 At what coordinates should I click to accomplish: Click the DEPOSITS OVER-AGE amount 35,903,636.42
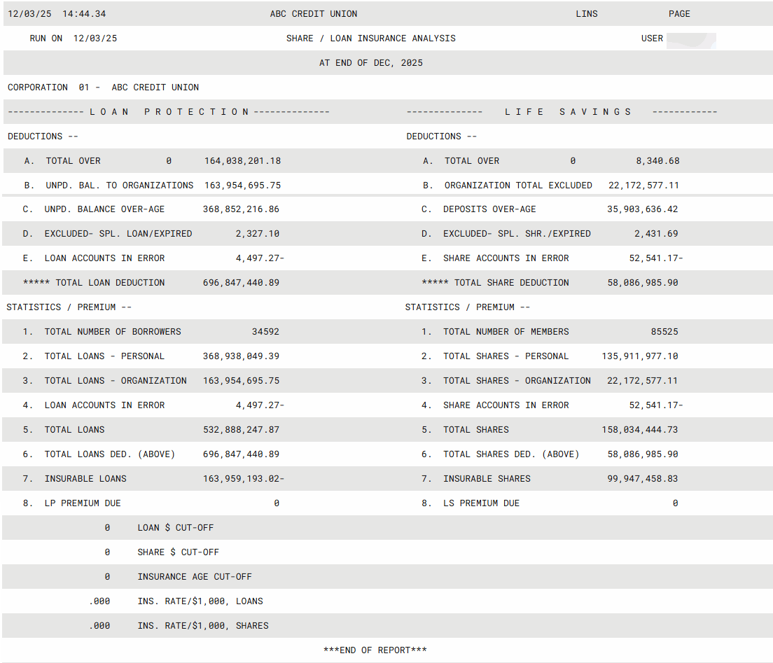point(642,209)
